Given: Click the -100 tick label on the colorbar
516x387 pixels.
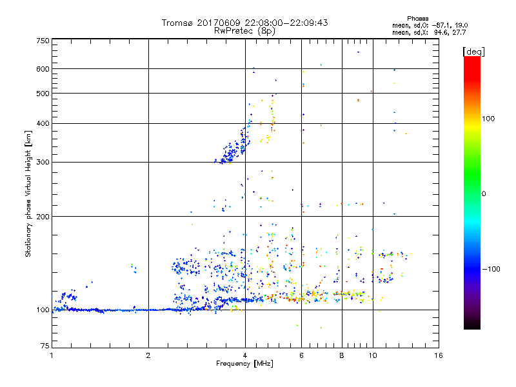Looking at the screenshot, I should point(491,269).
